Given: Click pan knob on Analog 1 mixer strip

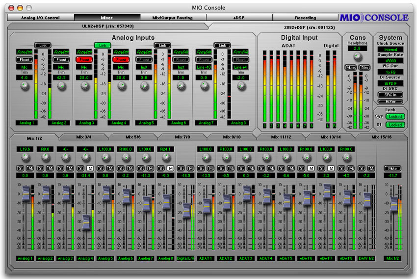Looking at the screenshot, I should (x=26, y=157).
